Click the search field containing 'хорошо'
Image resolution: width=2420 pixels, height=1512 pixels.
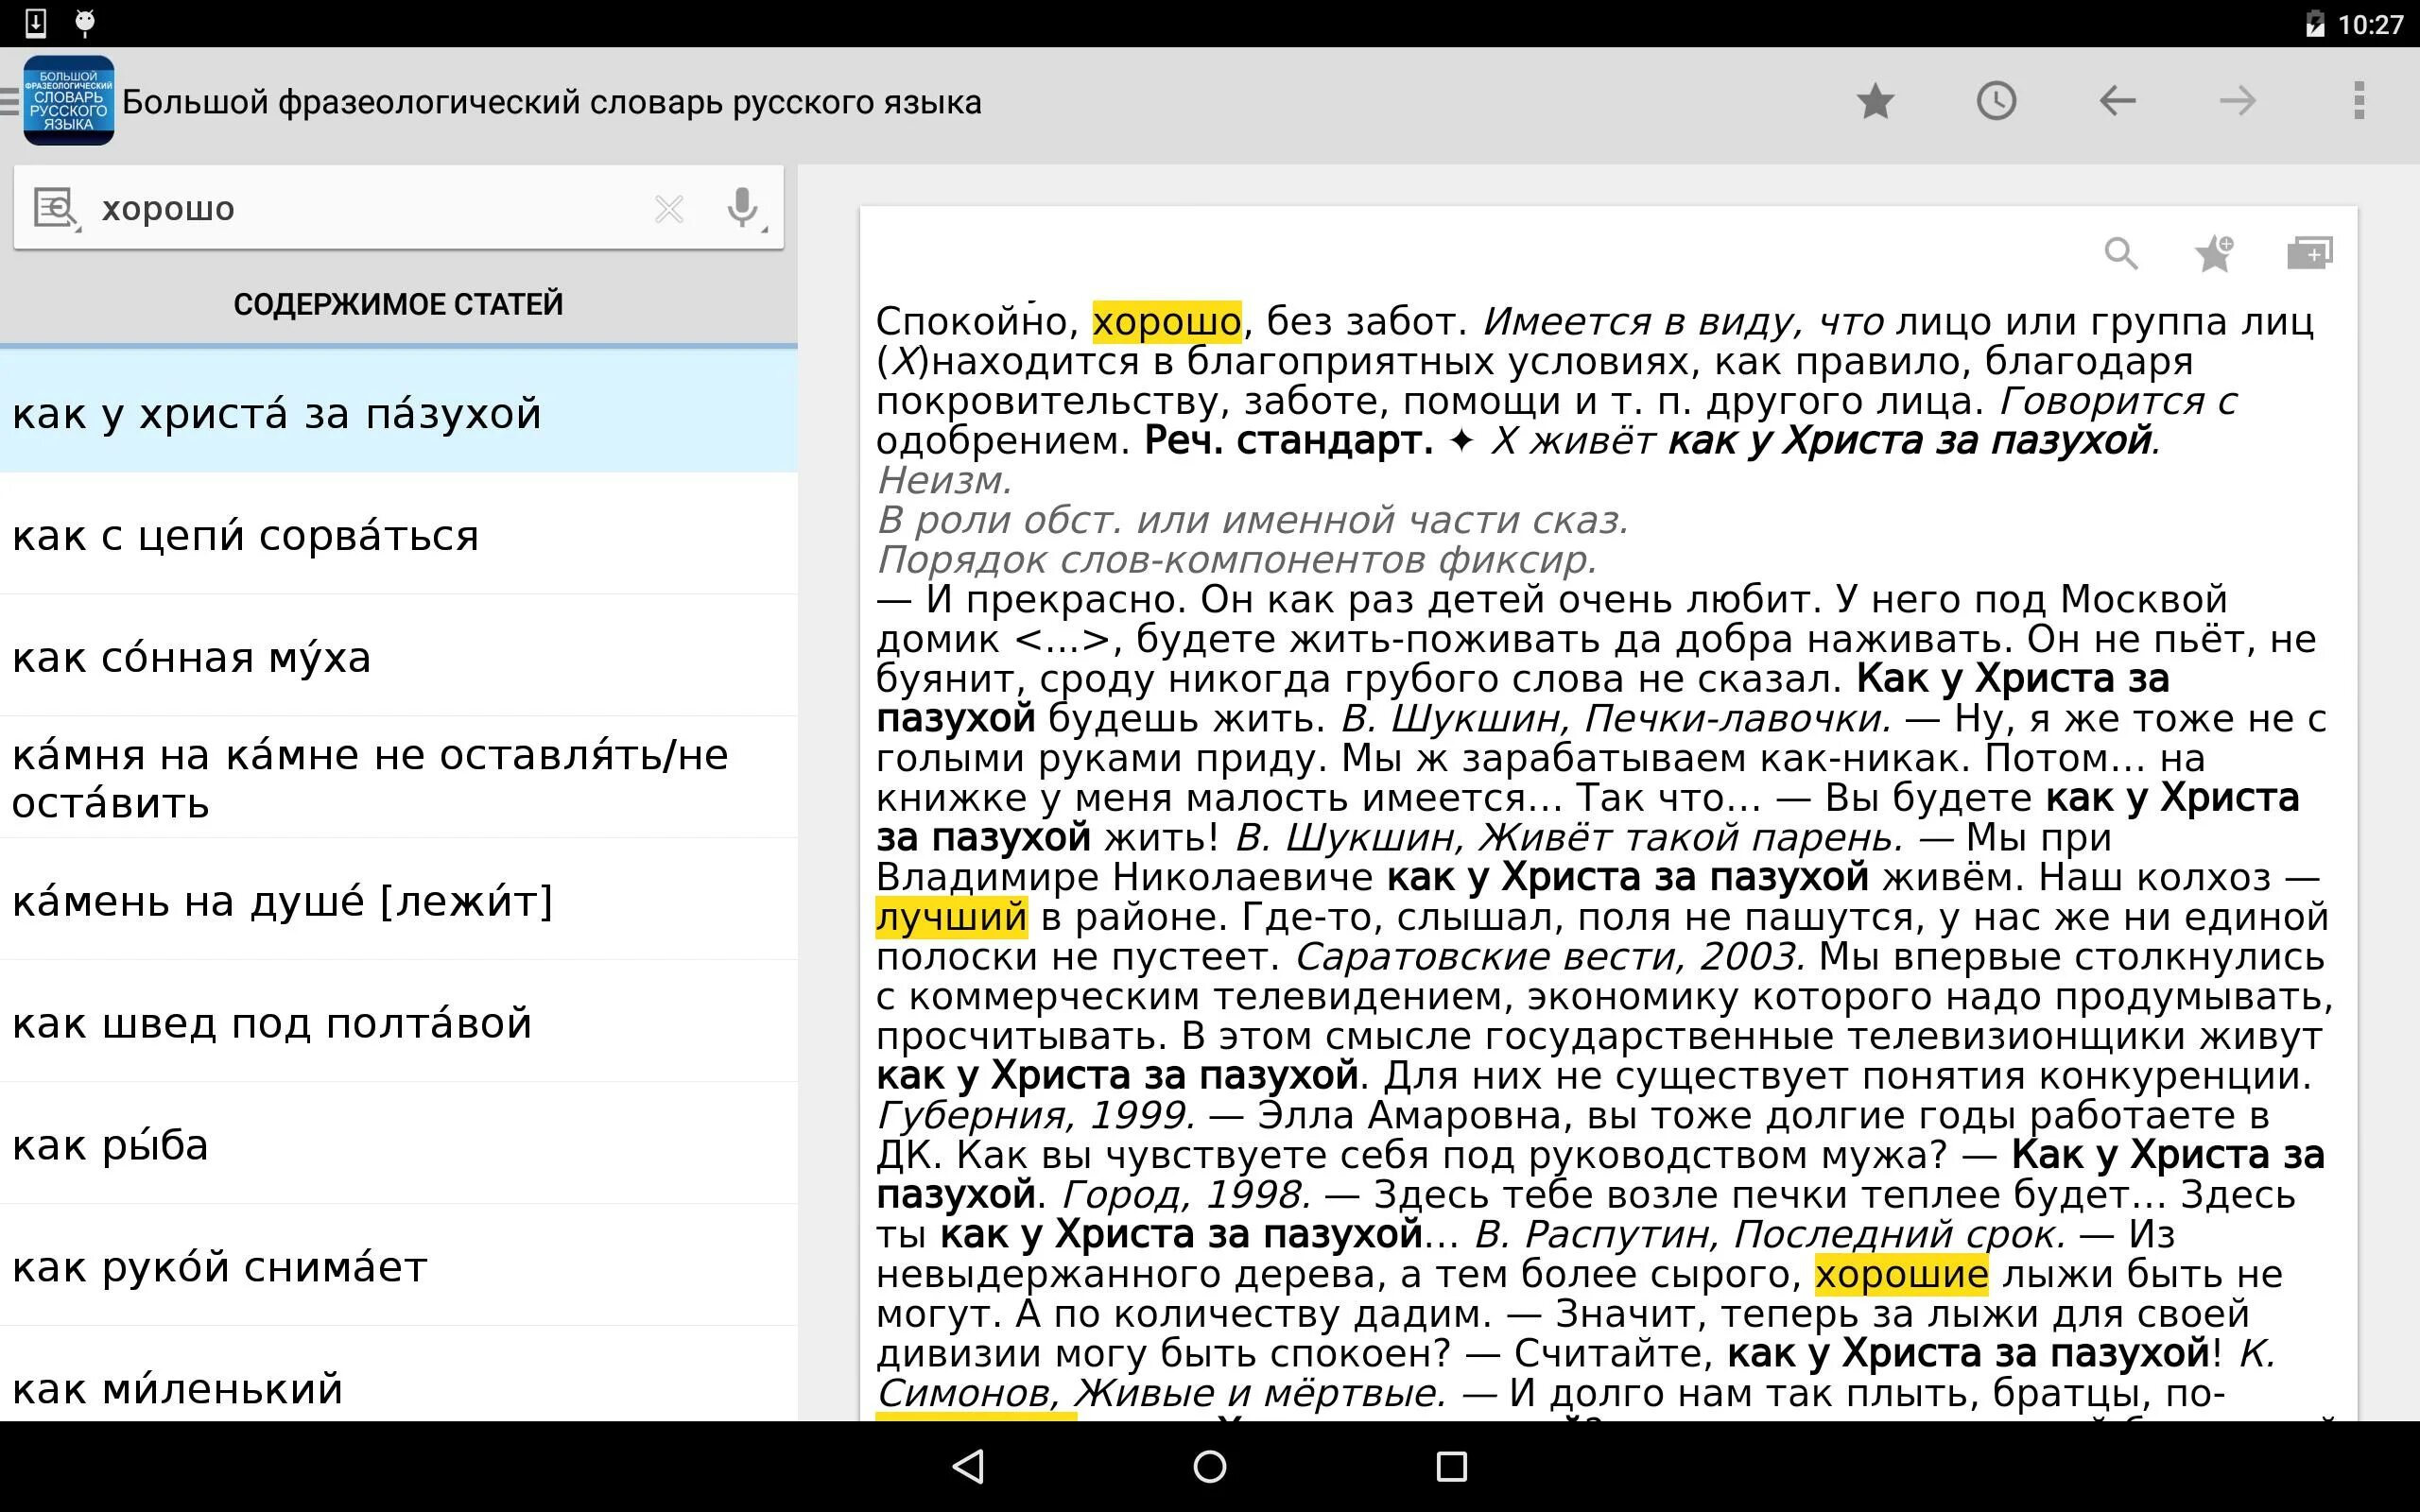360,208
